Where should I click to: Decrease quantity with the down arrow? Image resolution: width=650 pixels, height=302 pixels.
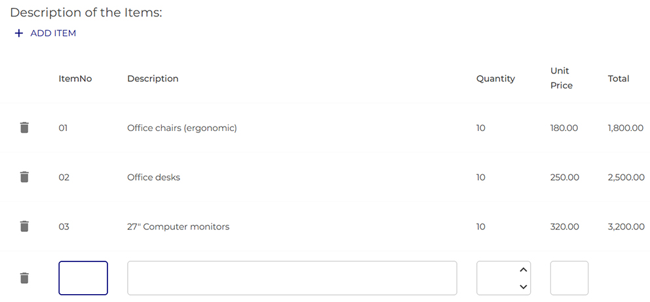tap(523, 286)
